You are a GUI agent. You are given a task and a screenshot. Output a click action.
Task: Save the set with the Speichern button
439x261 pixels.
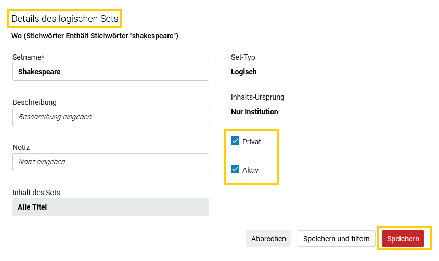[403, 239]
